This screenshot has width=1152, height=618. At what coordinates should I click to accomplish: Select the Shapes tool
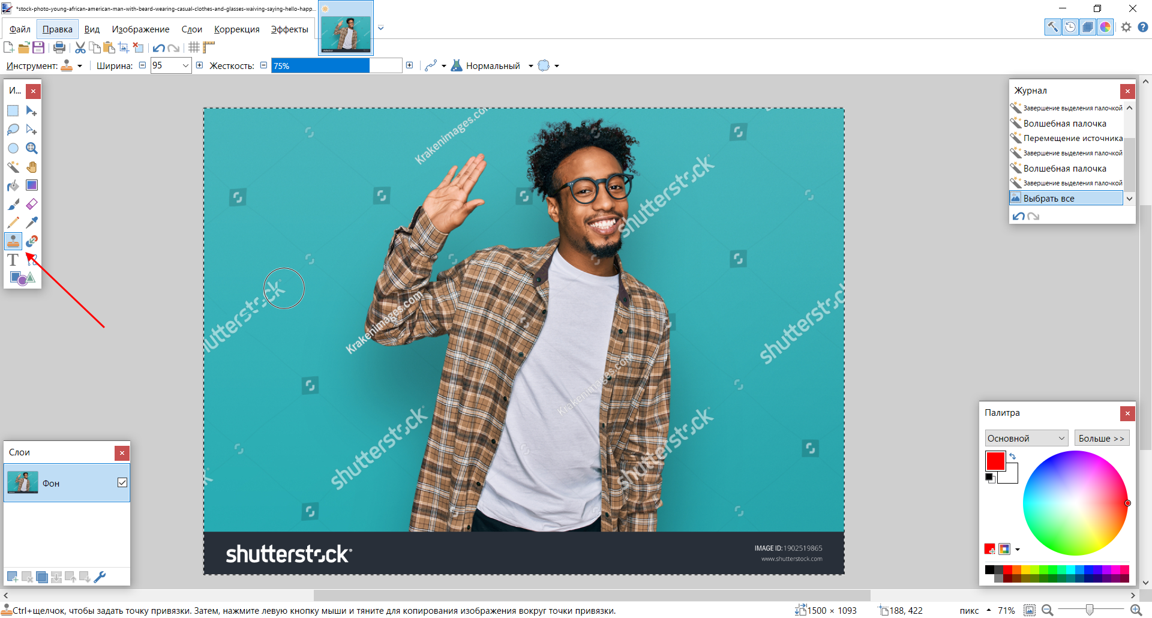pyautogui.click(x=22, y=278)
